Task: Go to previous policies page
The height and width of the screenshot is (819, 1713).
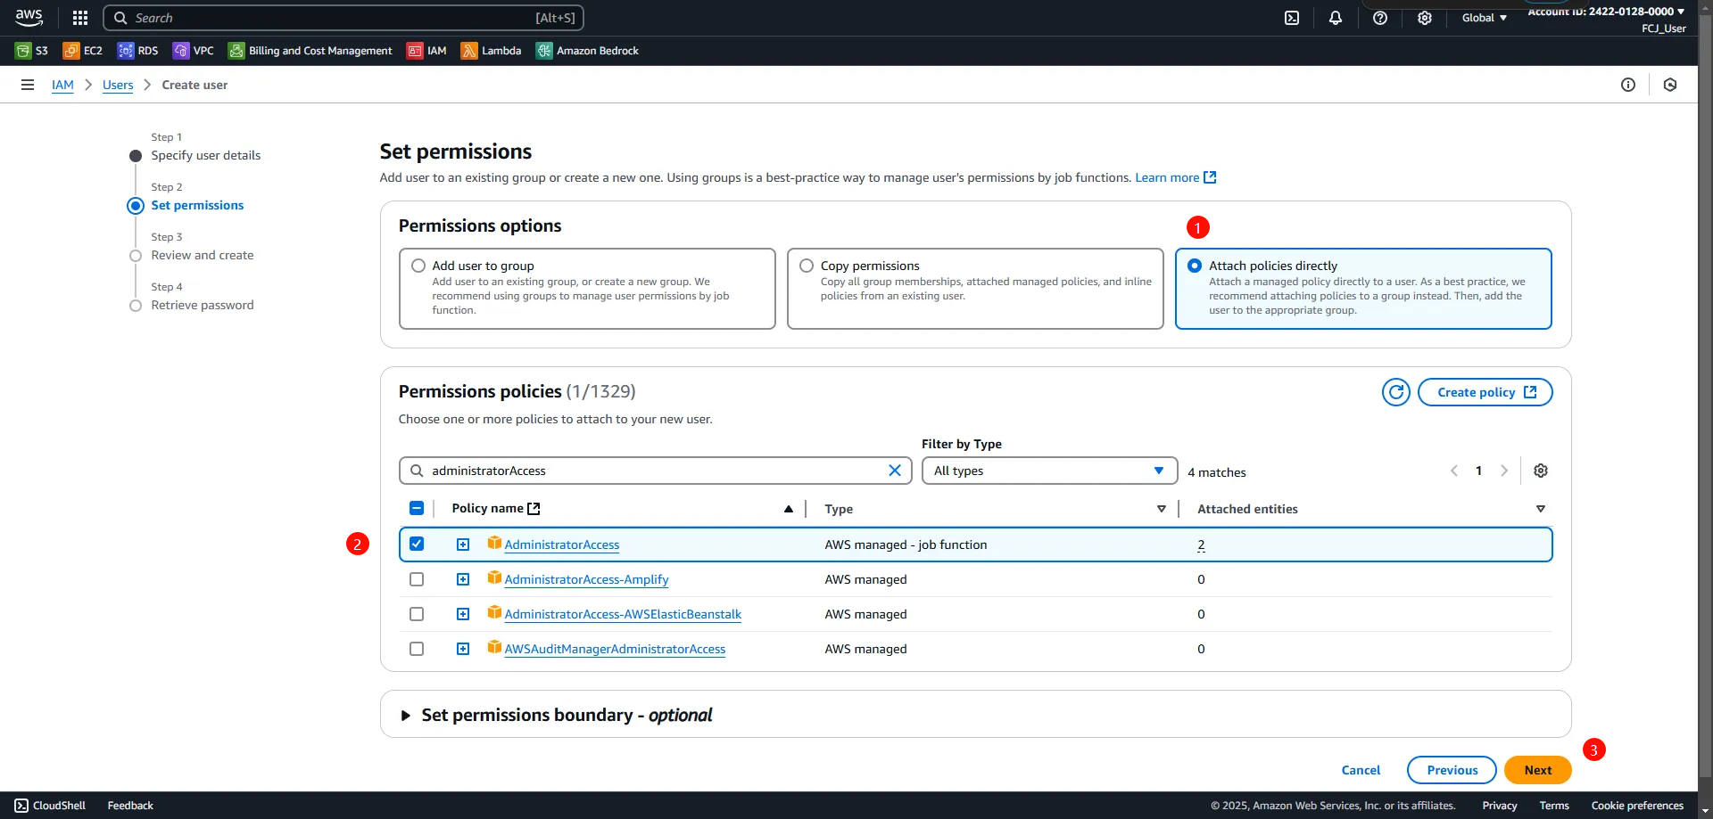Action: [1454, 471]
